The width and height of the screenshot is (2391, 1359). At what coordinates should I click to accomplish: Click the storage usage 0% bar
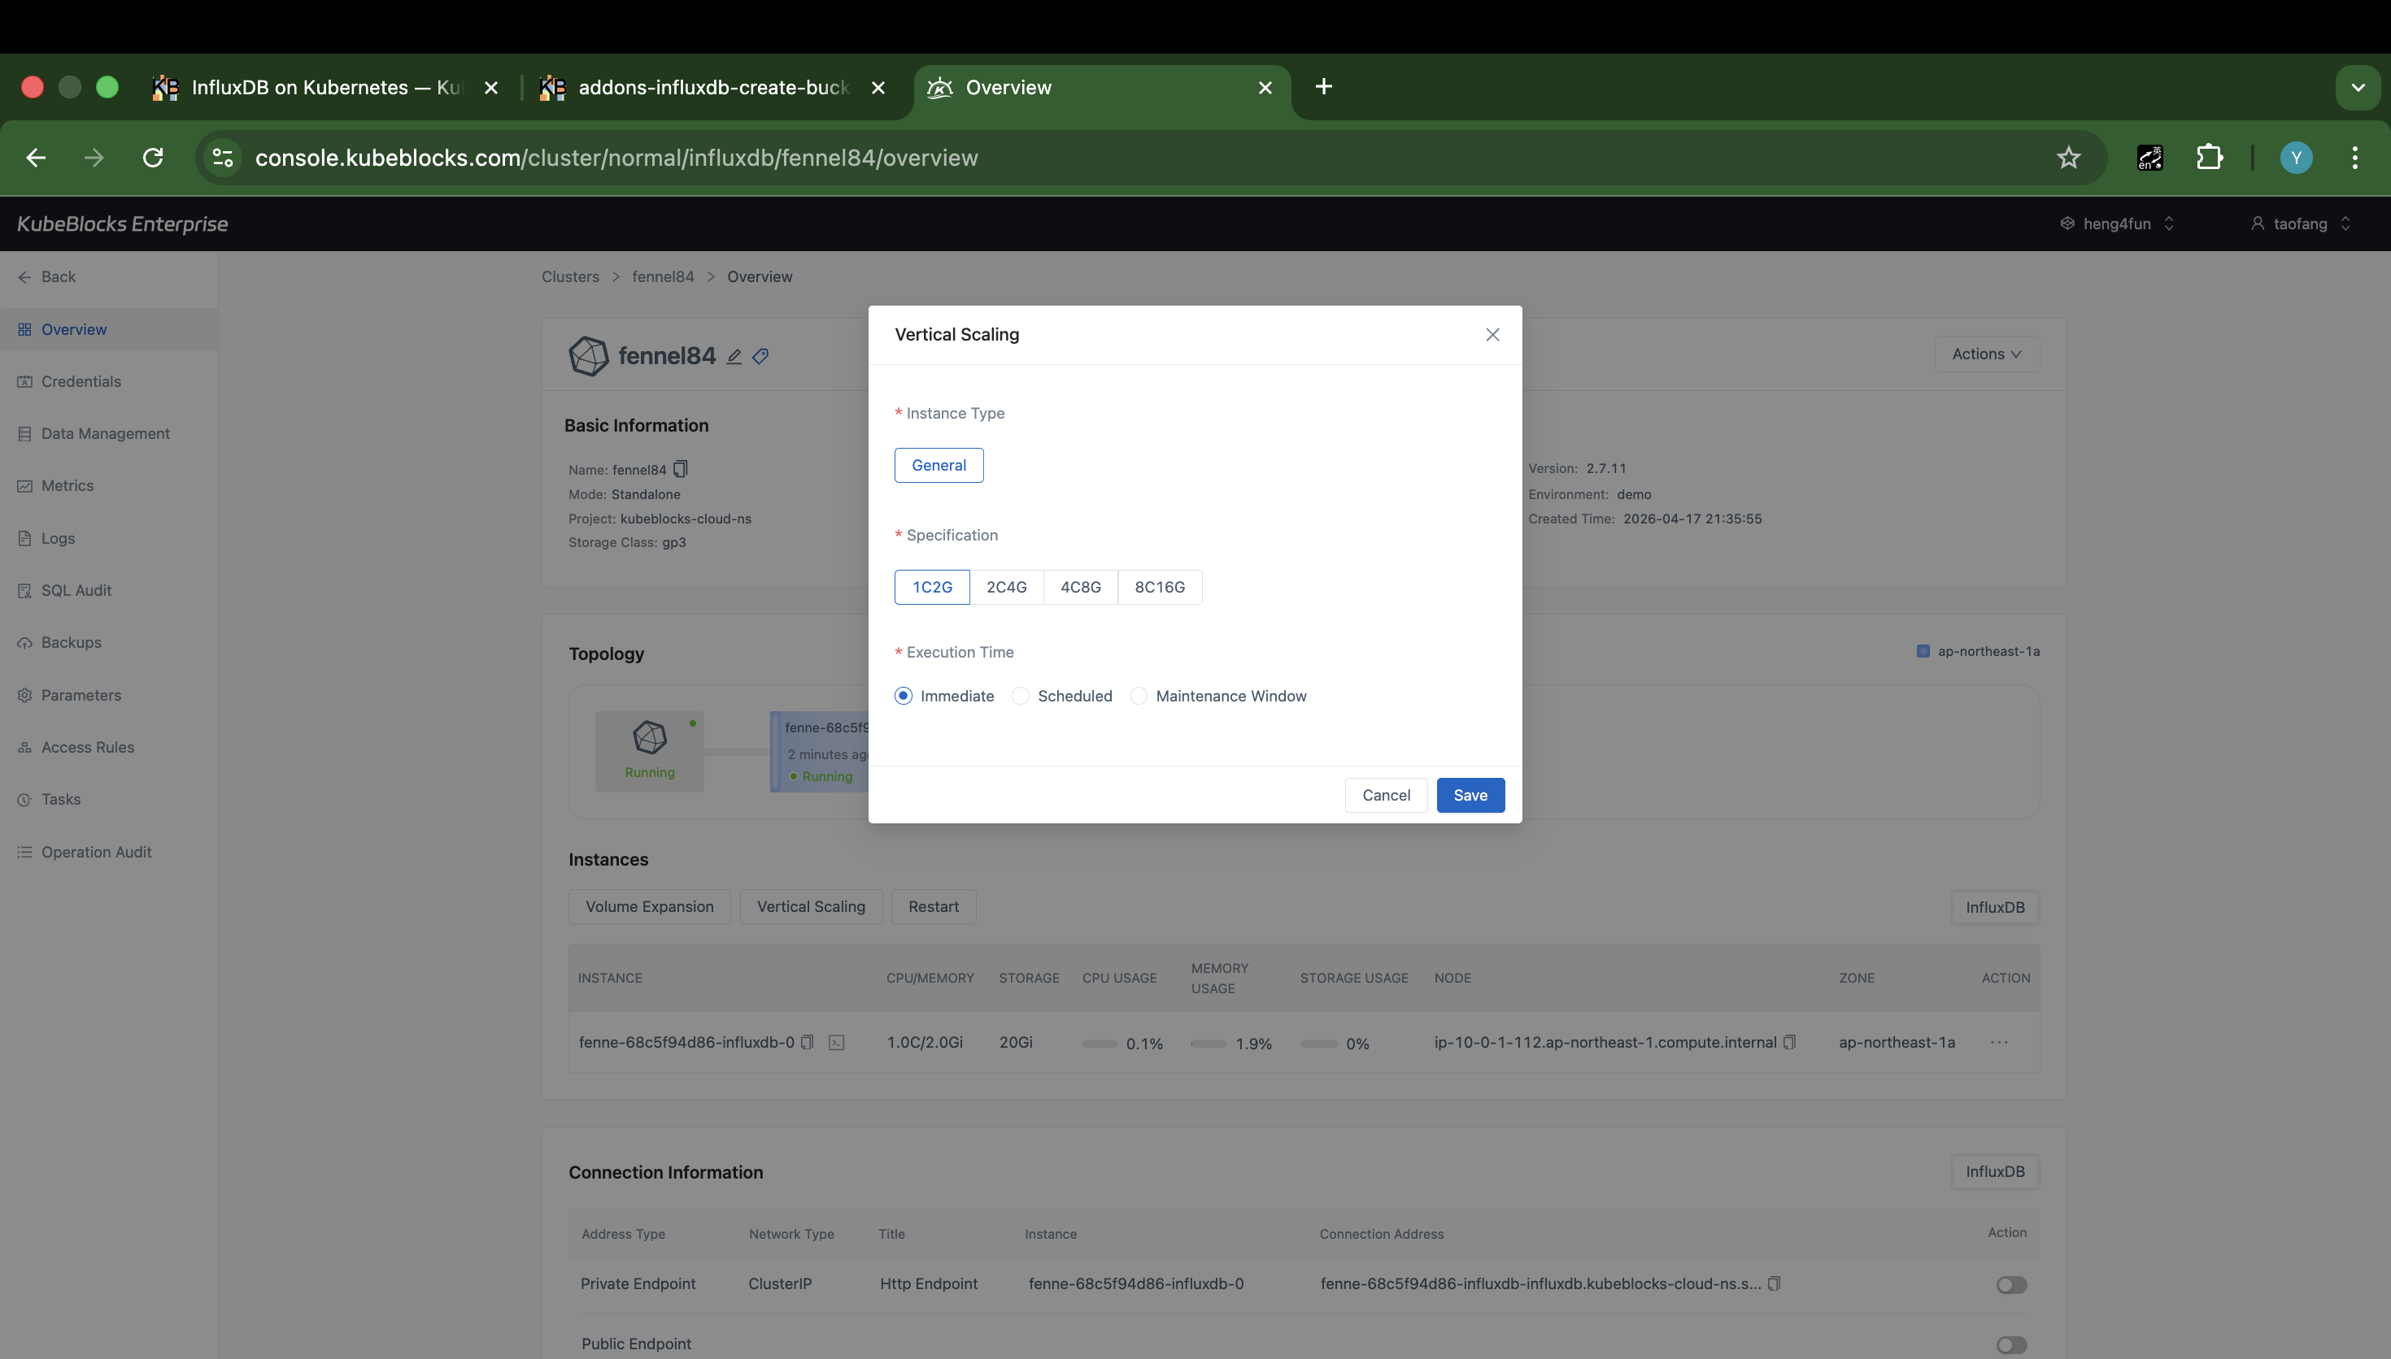1318,1044
